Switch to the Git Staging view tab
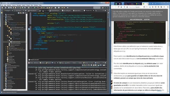This screenshot has width=170, height=96. point(67,63)
